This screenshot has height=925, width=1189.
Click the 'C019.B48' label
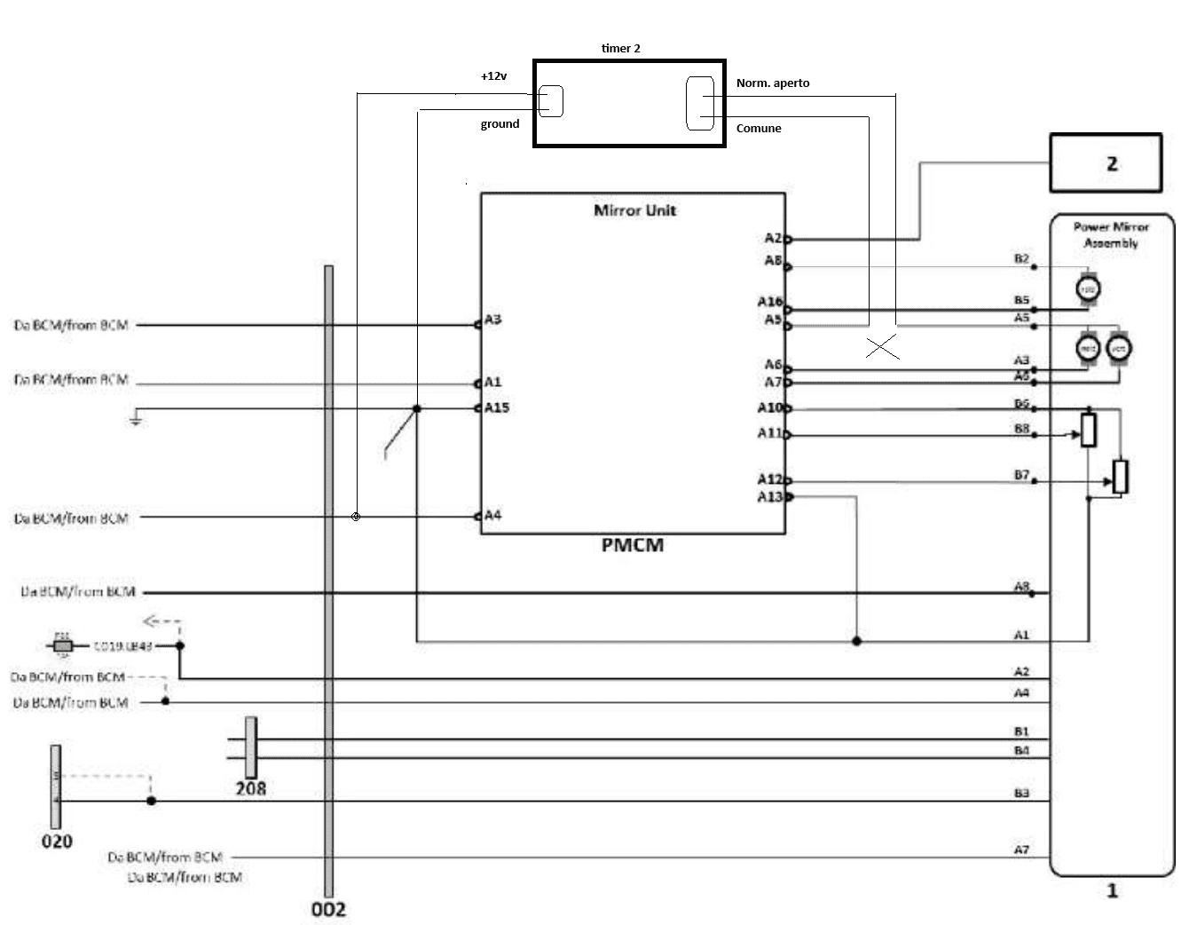123,645
